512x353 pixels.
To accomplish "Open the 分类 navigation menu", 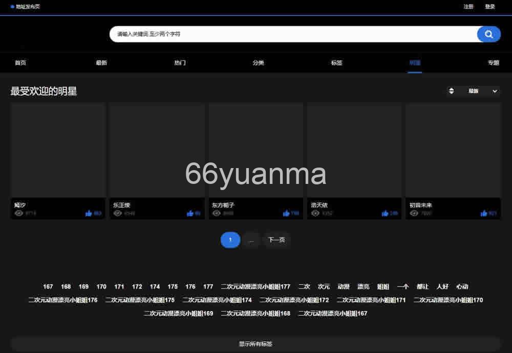I will pyautogui.click(x=258, y=62).
